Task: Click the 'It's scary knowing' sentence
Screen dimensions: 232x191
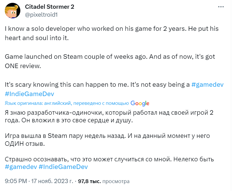Action: pos(97,85)
